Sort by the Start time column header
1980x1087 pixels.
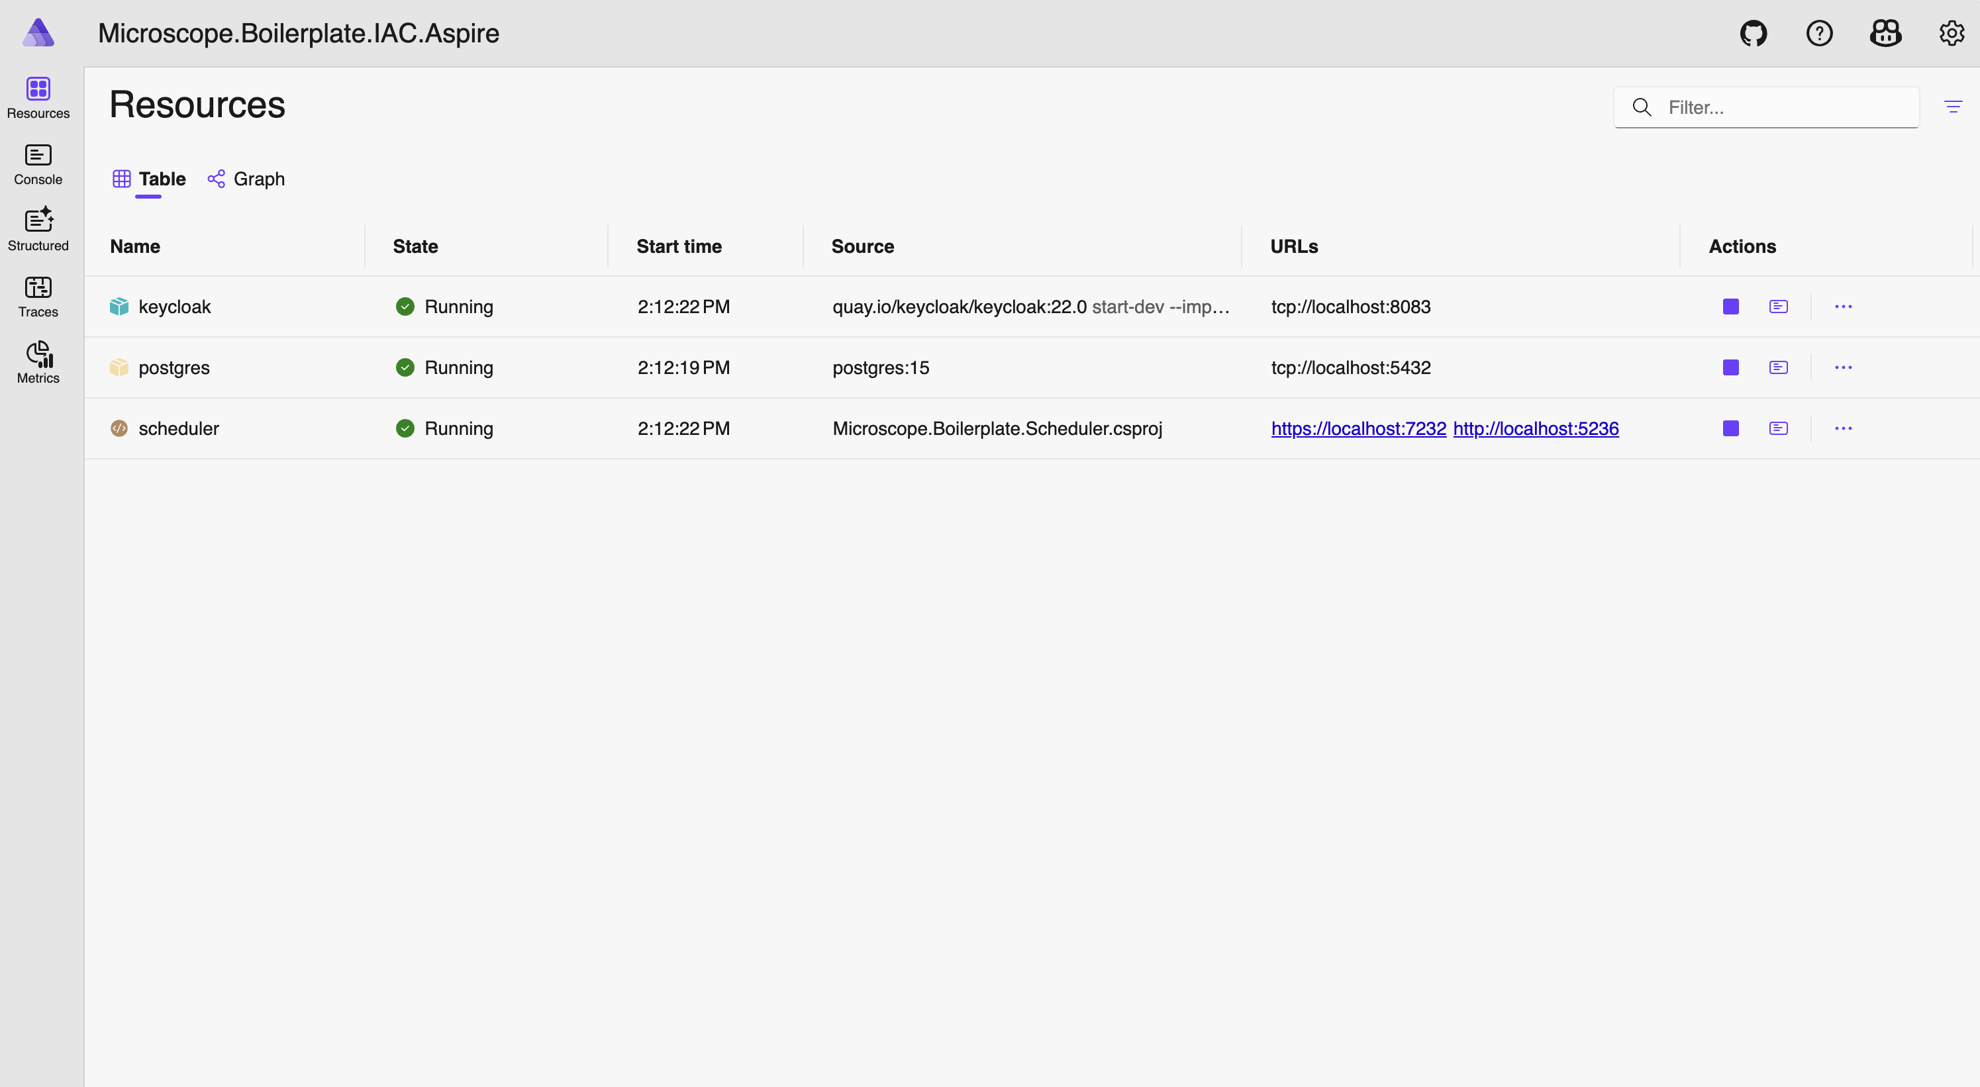pos(679,246)
